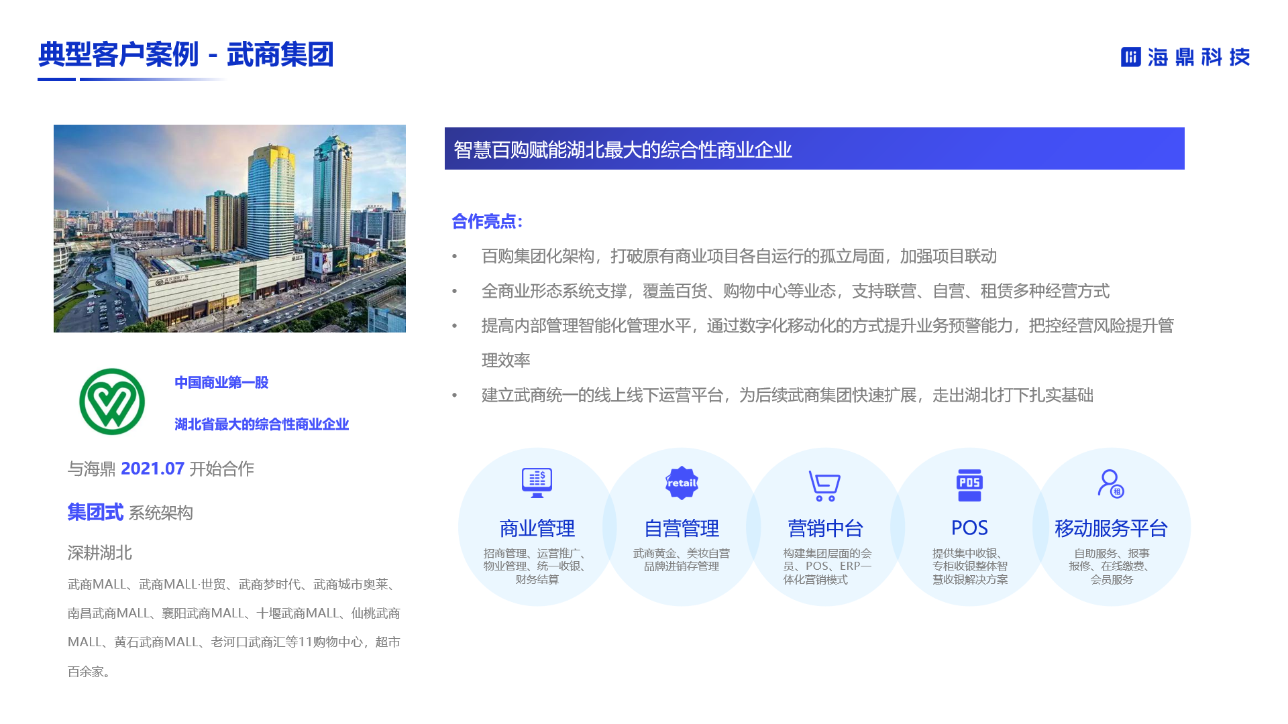The width and height of the screenshot is (1288, 724).
Task: Click the city skyline building photo
Action: coord(229,228)
